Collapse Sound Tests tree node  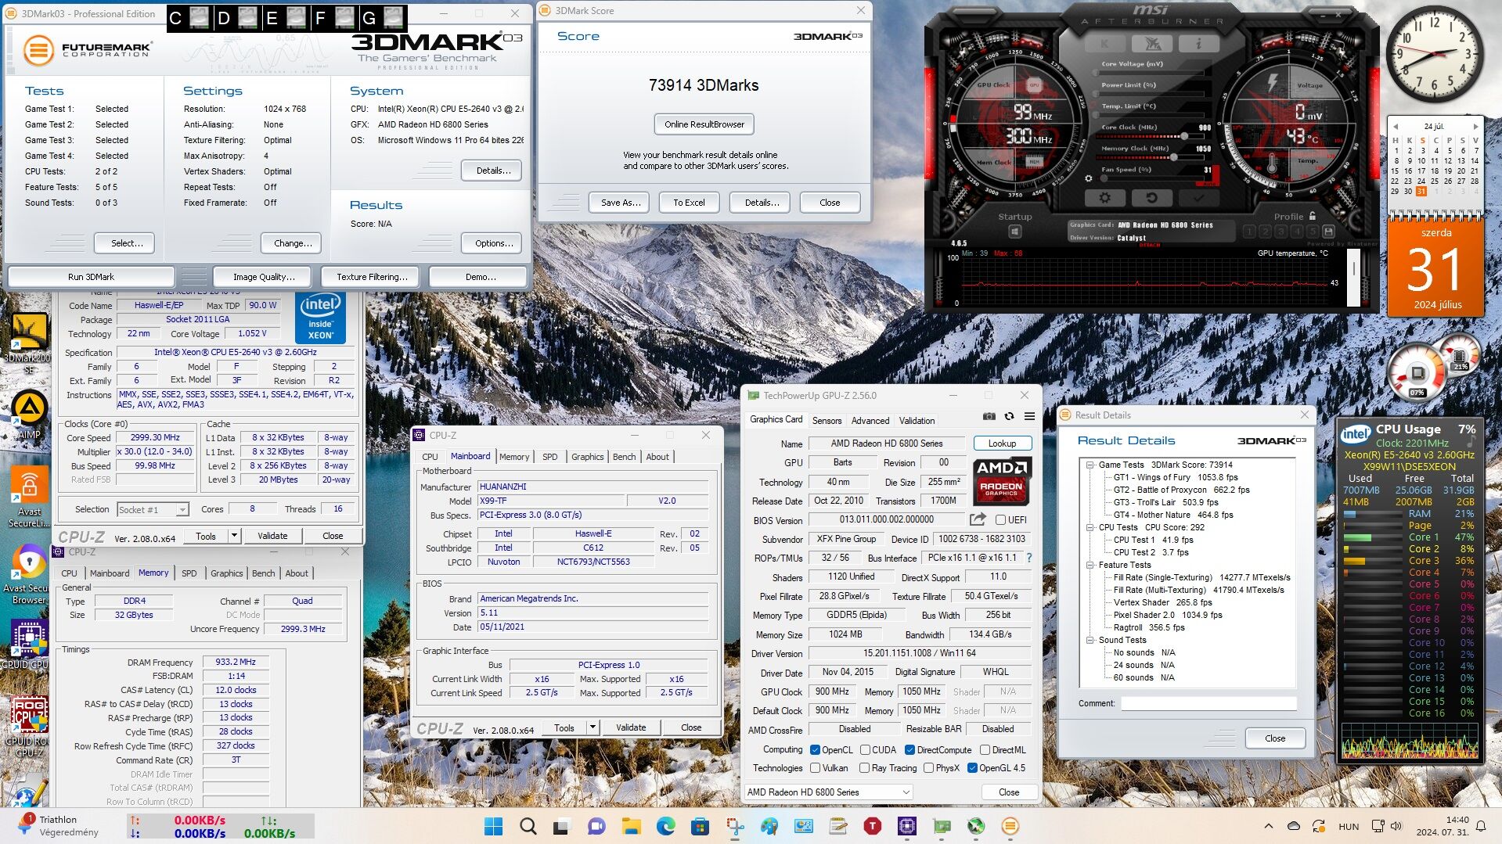(x=1090, y=640)
